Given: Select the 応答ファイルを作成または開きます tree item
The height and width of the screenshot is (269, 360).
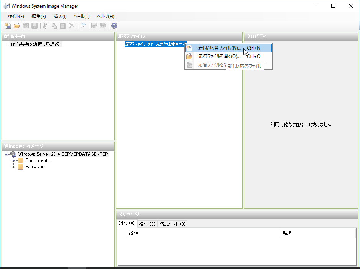Looking at the screenshot, I should tap(156, 44).
